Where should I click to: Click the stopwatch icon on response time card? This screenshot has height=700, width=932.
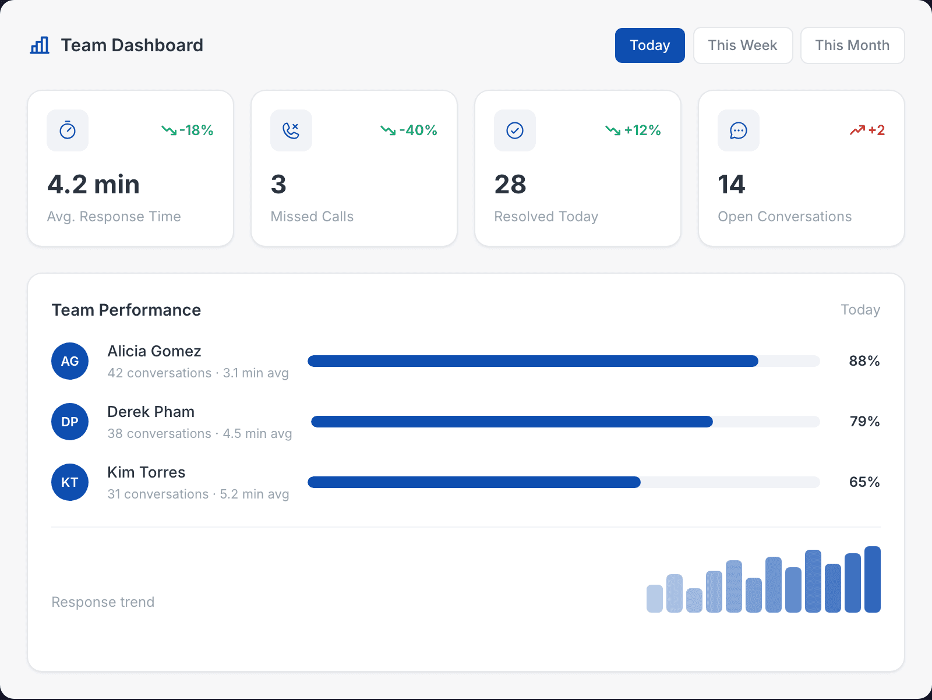tap(68, 130)
